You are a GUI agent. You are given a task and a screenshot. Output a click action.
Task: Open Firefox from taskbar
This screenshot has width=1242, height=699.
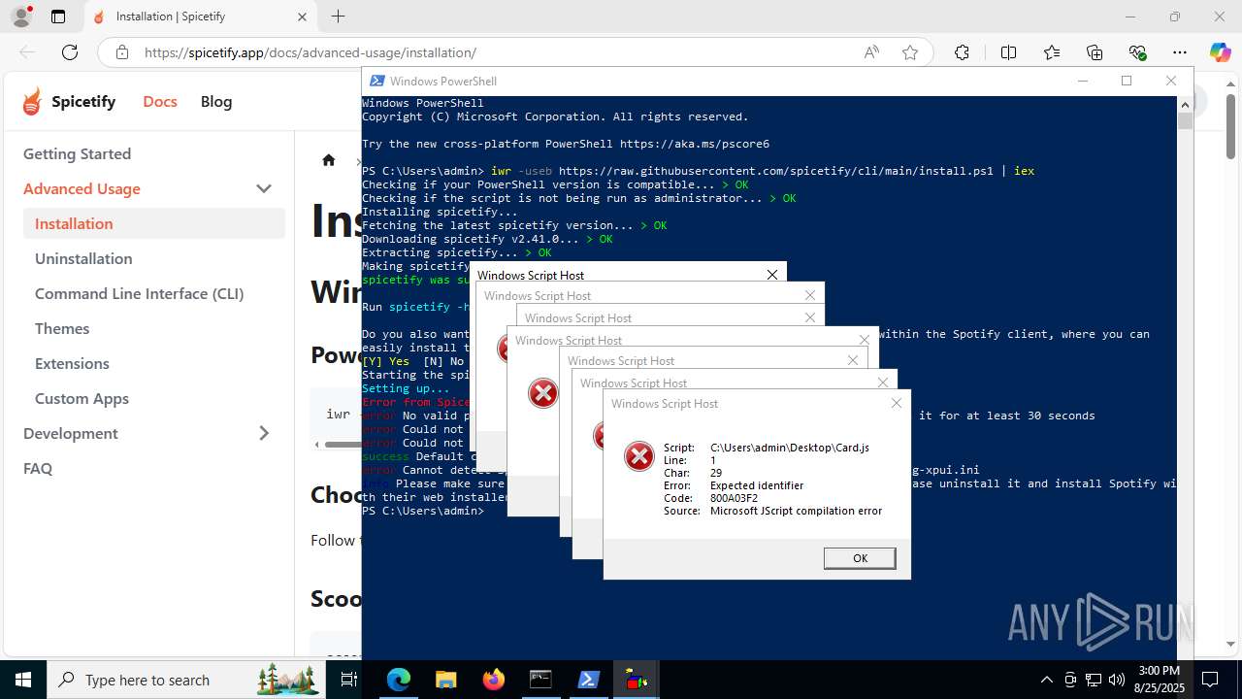tap(494, 680)
